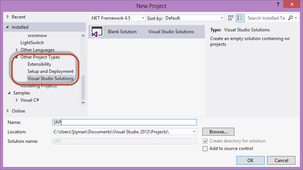303x170 pixels.
Task: Switch to small icons view
Action: click(230, 18)
